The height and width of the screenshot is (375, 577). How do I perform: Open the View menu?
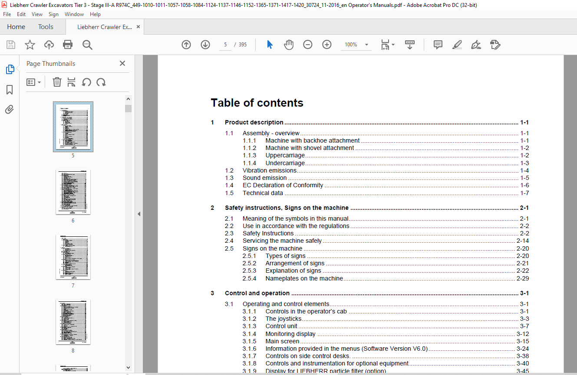pyautogui.click(x=37, y=14)
